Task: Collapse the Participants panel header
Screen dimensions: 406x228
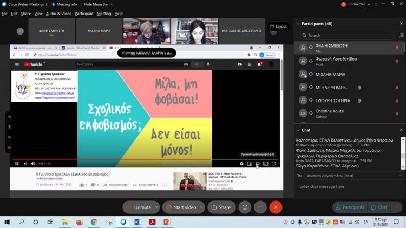Action: pyautogui.click(x=298, y=24)
